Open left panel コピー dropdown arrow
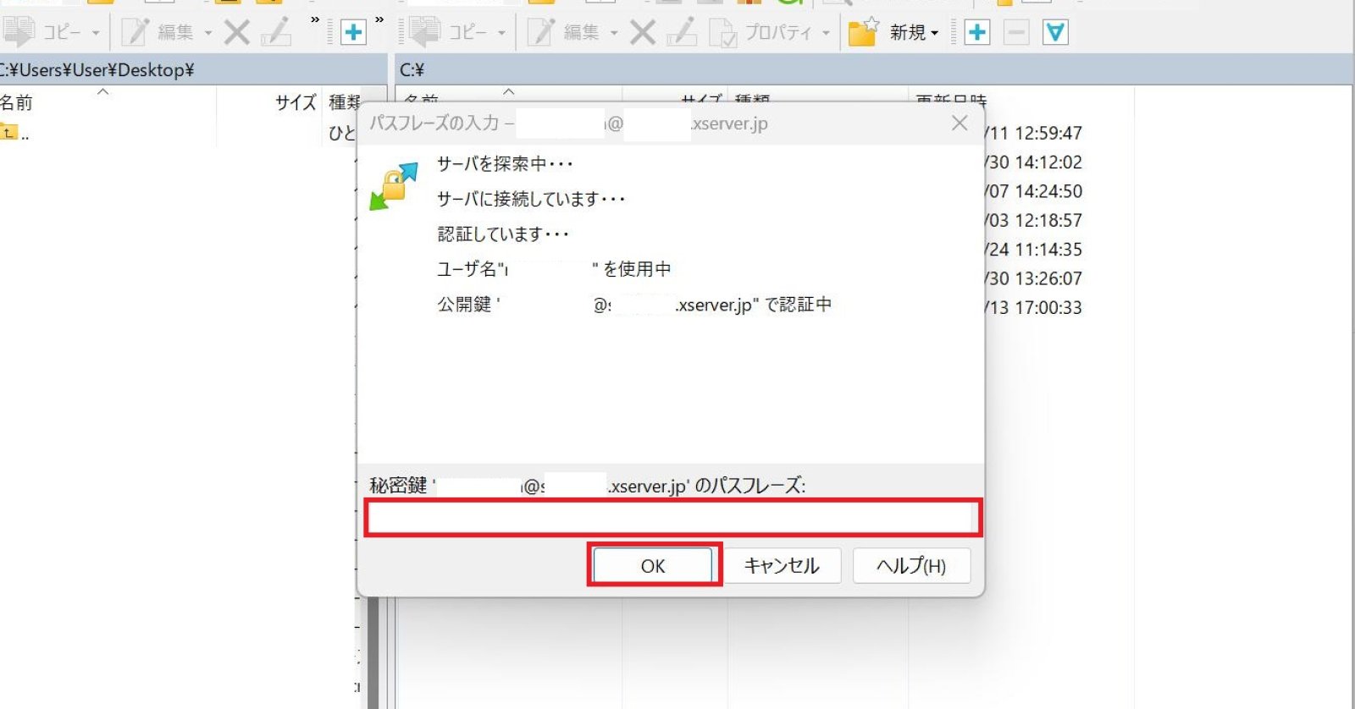 coord(96,33)
